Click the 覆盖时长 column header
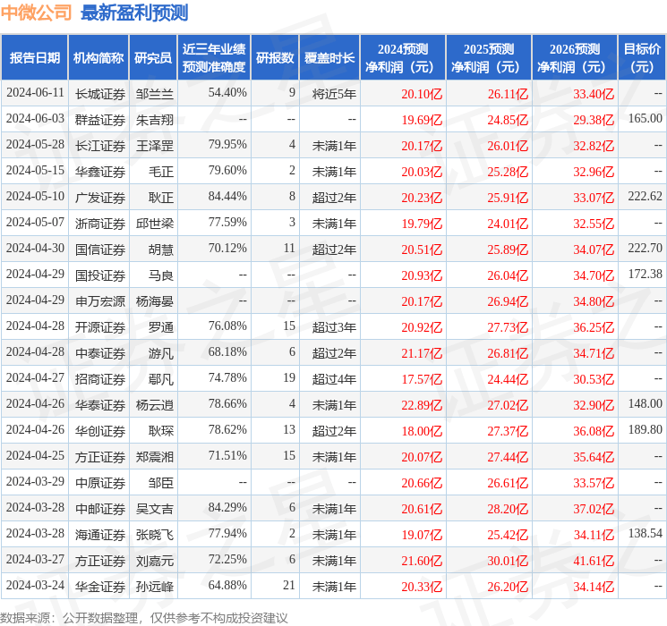The width and height of the screenshot is (667, 626). 329,58
